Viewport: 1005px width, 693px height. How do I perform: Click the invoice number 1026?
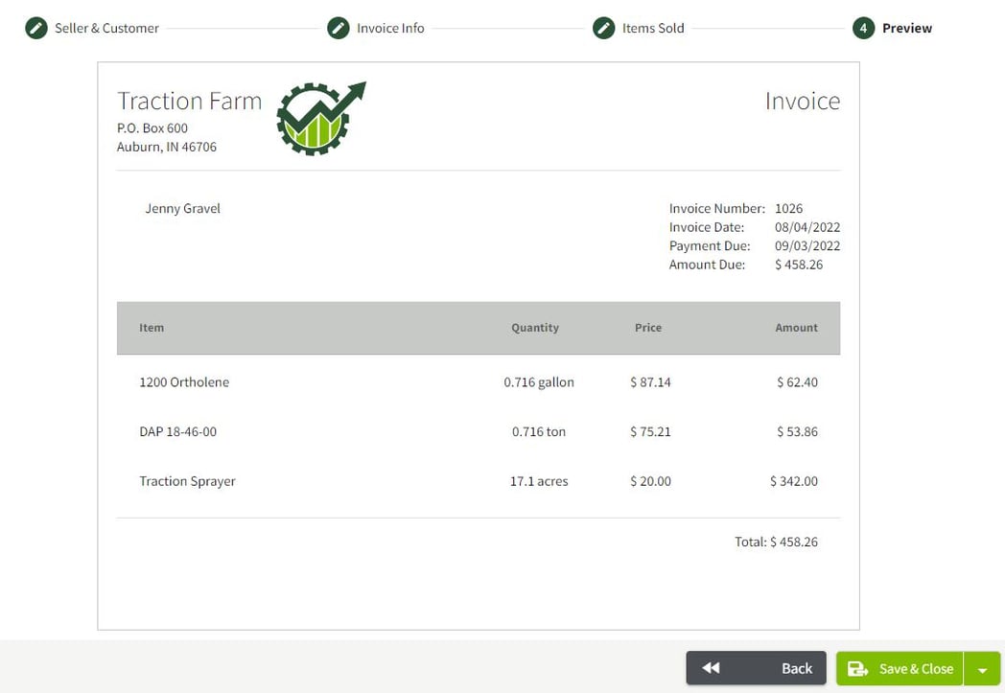(788, 208)
